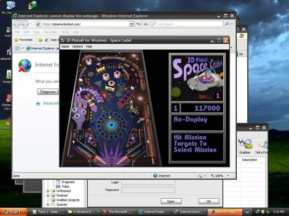Click the Programs category in download manager

click(x=68, y=182)
